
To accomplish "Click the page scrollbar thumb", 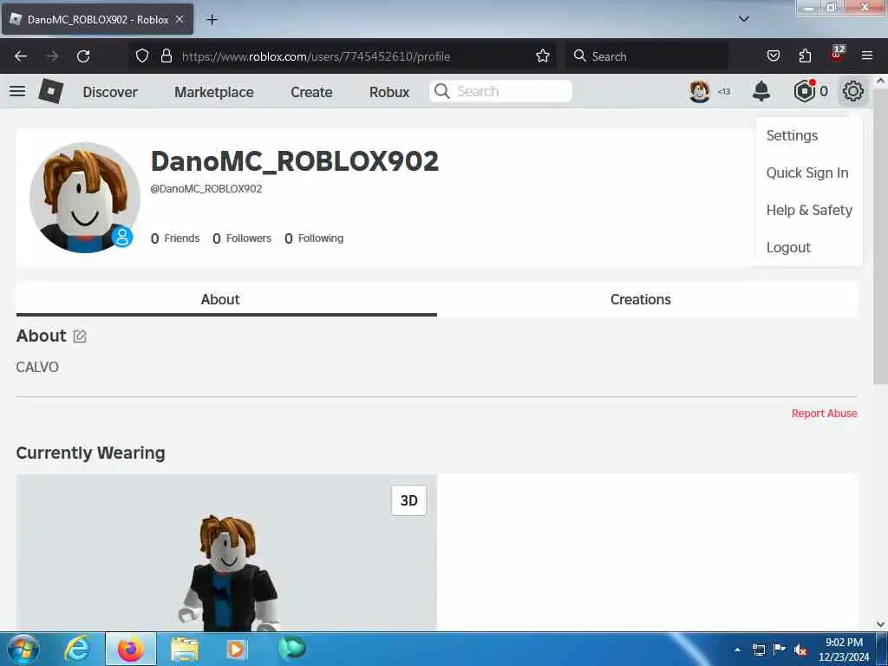I will 880,237.
